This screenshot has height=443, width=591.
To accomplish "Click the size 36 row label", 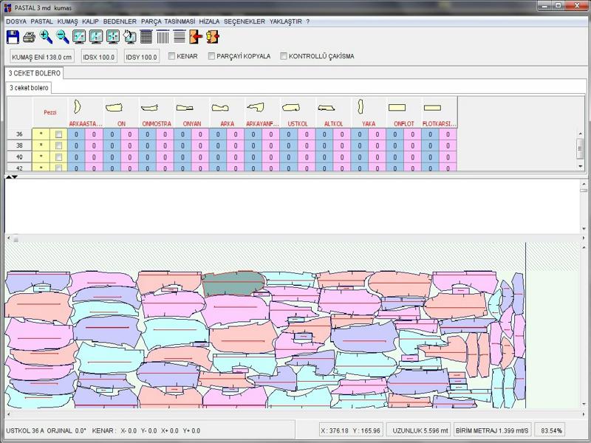I will [19, 134].
